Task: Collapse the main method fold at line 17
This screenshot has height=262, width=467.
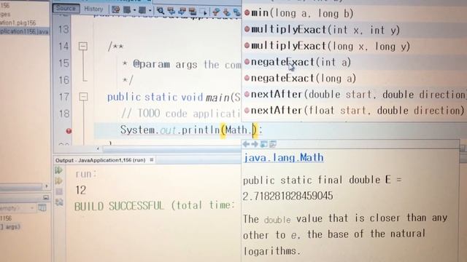Action: coord(83,97)
